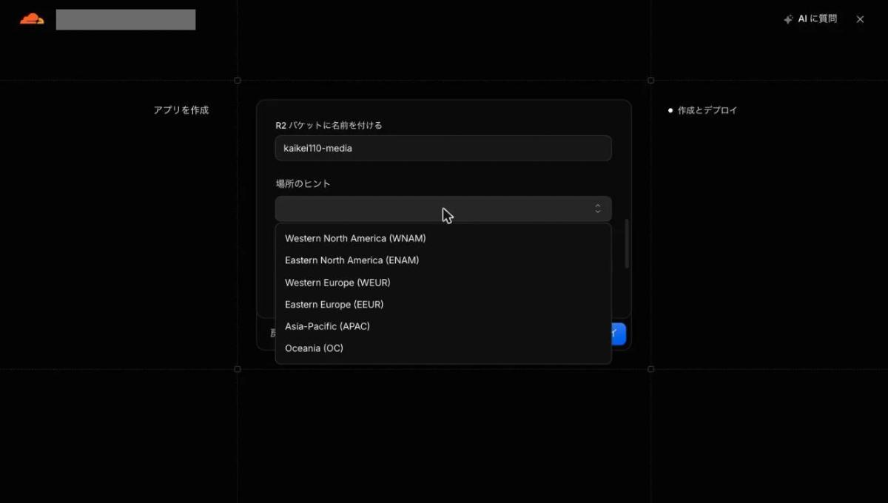The image size is (888, 503).
Task: Click the R2 バケットに名前を付ける label
Action: (x=329, y=125)
